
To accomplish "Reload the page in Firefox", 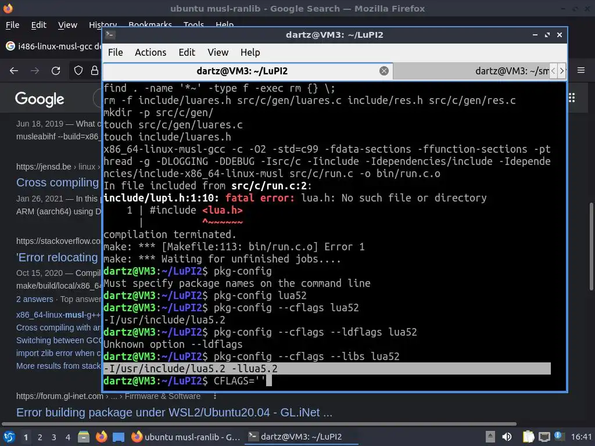I will click(x=56, y=70).
